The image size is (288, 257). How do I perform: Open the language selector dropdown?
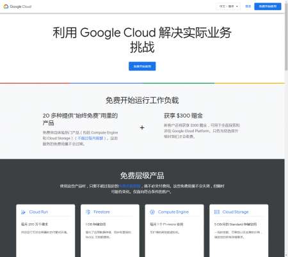click(228, 6)
